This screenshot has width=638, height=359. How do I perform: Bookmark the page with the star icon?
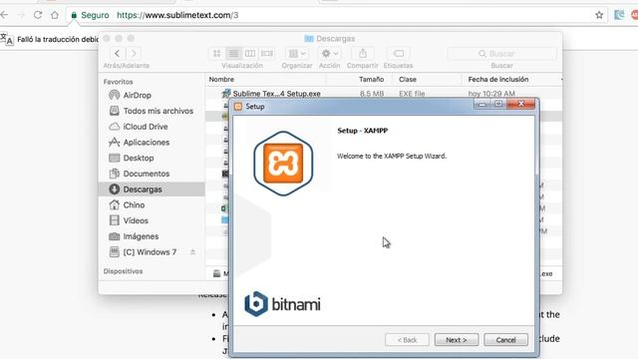[599, 15]
